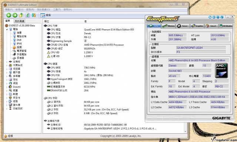Expand the 伺服器 server tree node
Screen dimensions: 237x142
pos(7,69)
